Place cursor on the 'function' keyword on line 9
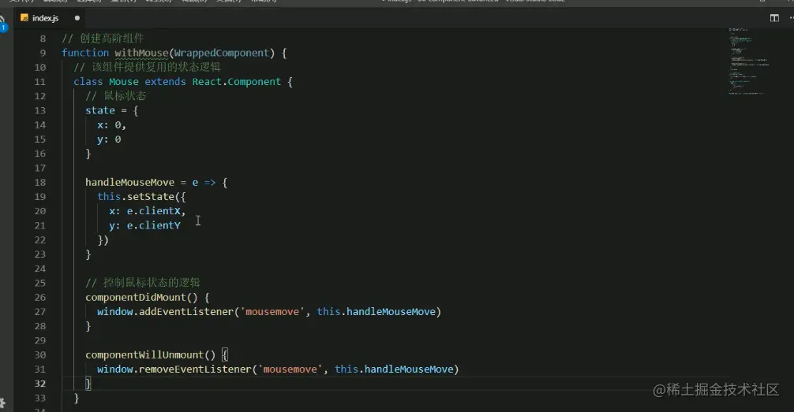 [x=85, y=53]
